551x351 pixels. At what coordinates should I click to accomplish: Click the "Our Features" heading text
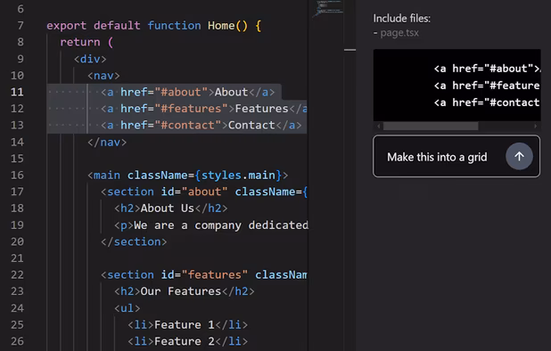tap(181, 291)
